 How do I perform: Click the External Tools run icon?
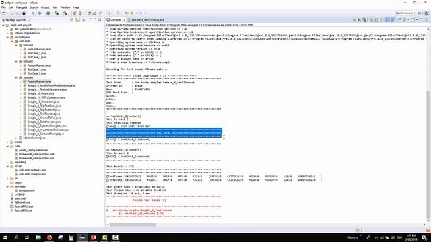(65, 13)
